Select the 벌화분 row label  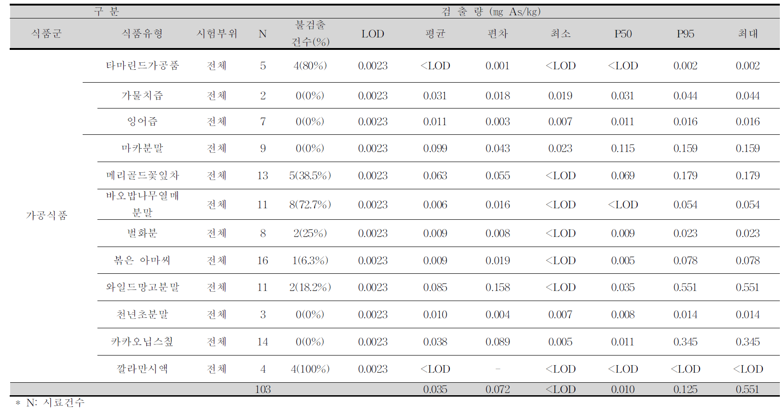coord(142,233)
